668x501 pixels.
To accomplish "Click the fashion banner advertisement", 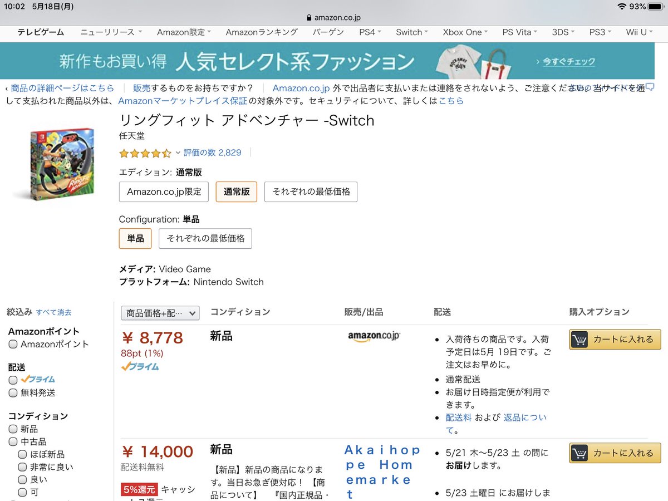I will pyautogui.click(x=327, y=61).
